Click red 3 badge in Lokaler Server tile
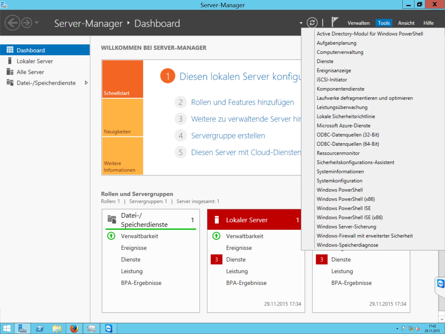Screen dimensions: 445x334 (216, 259)
